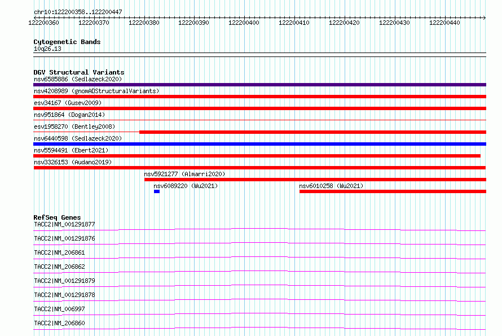Click ruler position 122200430
502x336 pixels.
[394, 23]
